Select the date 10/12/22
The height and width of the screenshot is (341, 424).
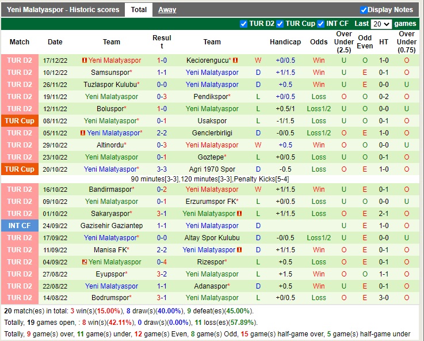click(x=55, y=73)
